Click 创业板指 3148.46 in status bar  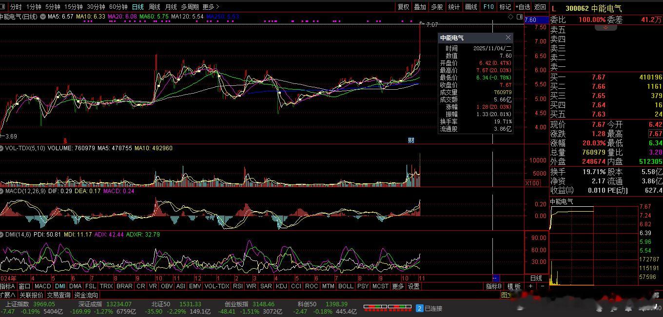click(250, 304)
